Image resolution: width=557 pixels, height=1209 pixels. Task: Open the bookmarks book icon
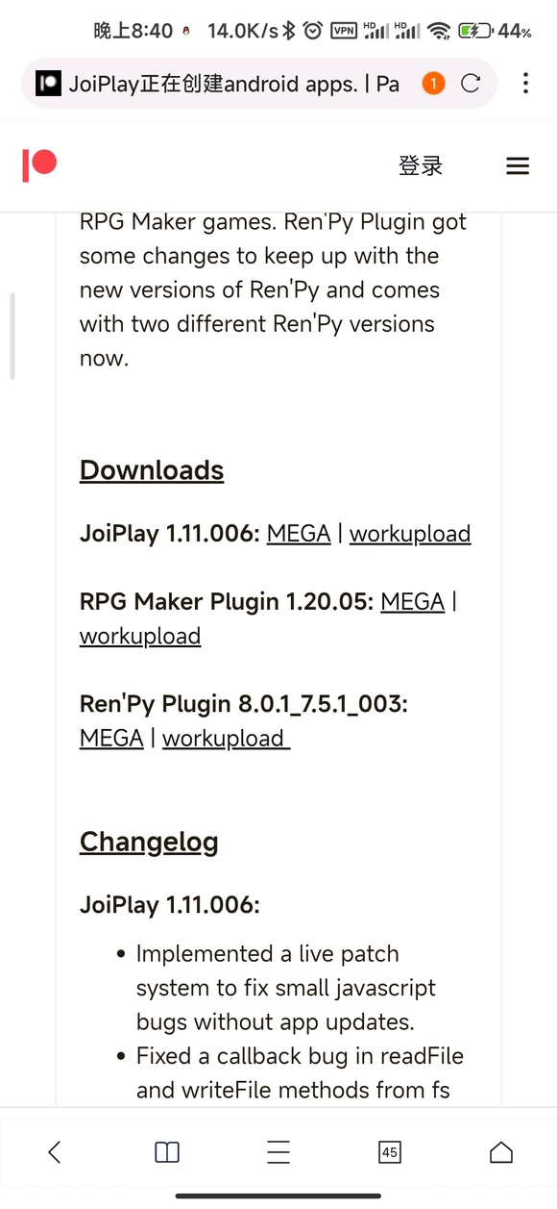point(167,1151)
